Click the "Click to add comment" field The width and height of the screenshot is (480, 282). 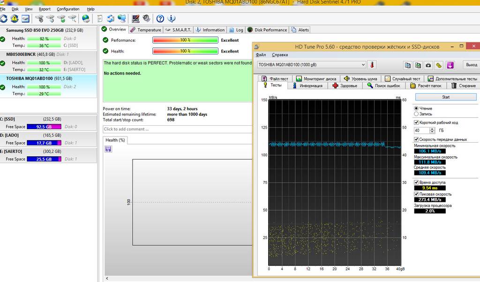(178, 129)
